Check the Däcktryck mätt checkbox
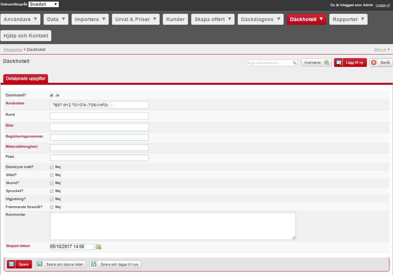 click(x=52, y=167)
